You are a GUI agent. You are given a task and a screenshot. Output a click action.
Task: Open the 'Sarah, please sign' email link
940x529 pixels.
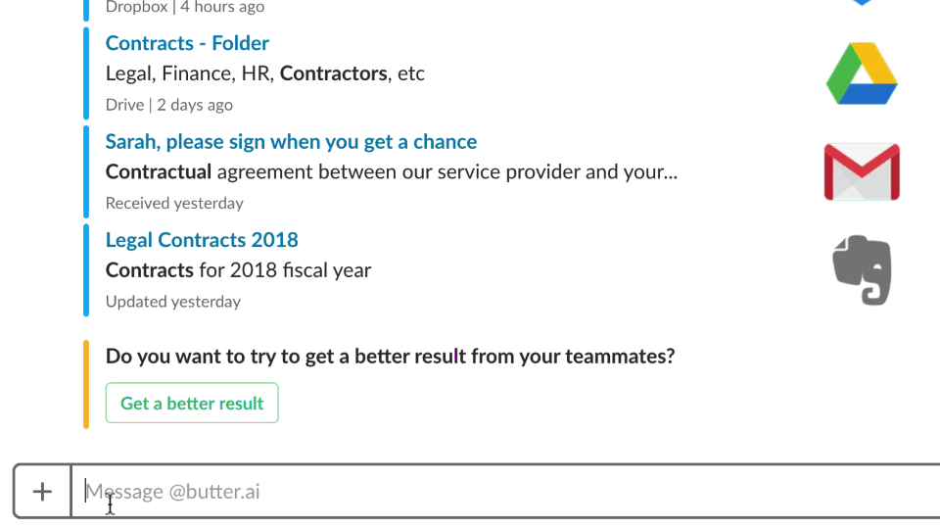click(x=292, y=141)
